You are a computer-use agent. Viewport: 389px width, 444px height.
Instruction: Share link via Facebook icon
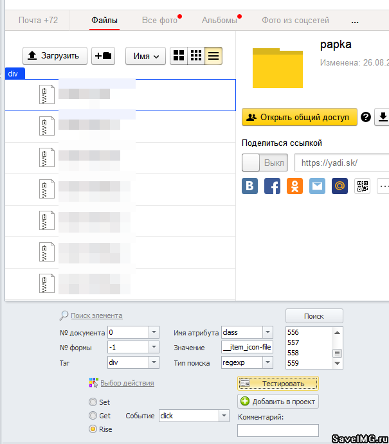[273, 186]
